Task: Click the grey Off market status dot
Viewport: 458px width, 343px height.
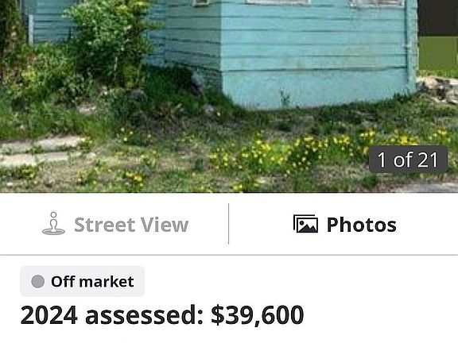Action: 38,281
